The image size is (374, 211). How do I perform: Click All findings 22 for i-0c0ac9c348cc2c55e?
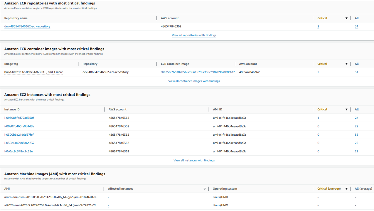356,152
